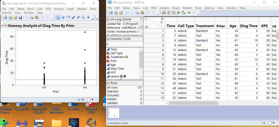Click Graph Builder icon in data table toolbar

(174, 13)
